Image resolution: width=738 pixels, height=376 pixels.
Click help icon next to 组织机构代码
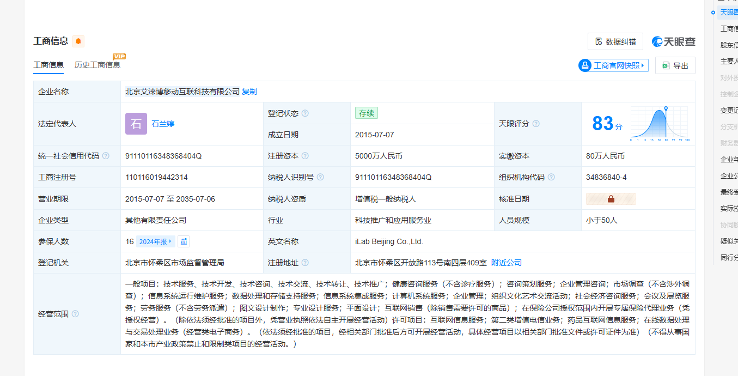(551, 177)
